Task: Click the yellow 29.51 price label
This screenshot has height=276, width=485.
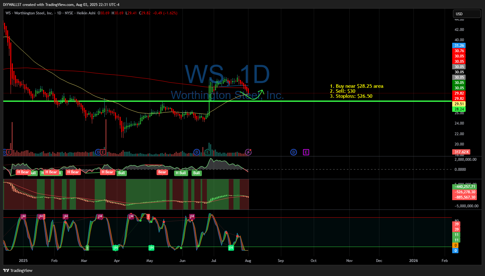Action: 459,104
